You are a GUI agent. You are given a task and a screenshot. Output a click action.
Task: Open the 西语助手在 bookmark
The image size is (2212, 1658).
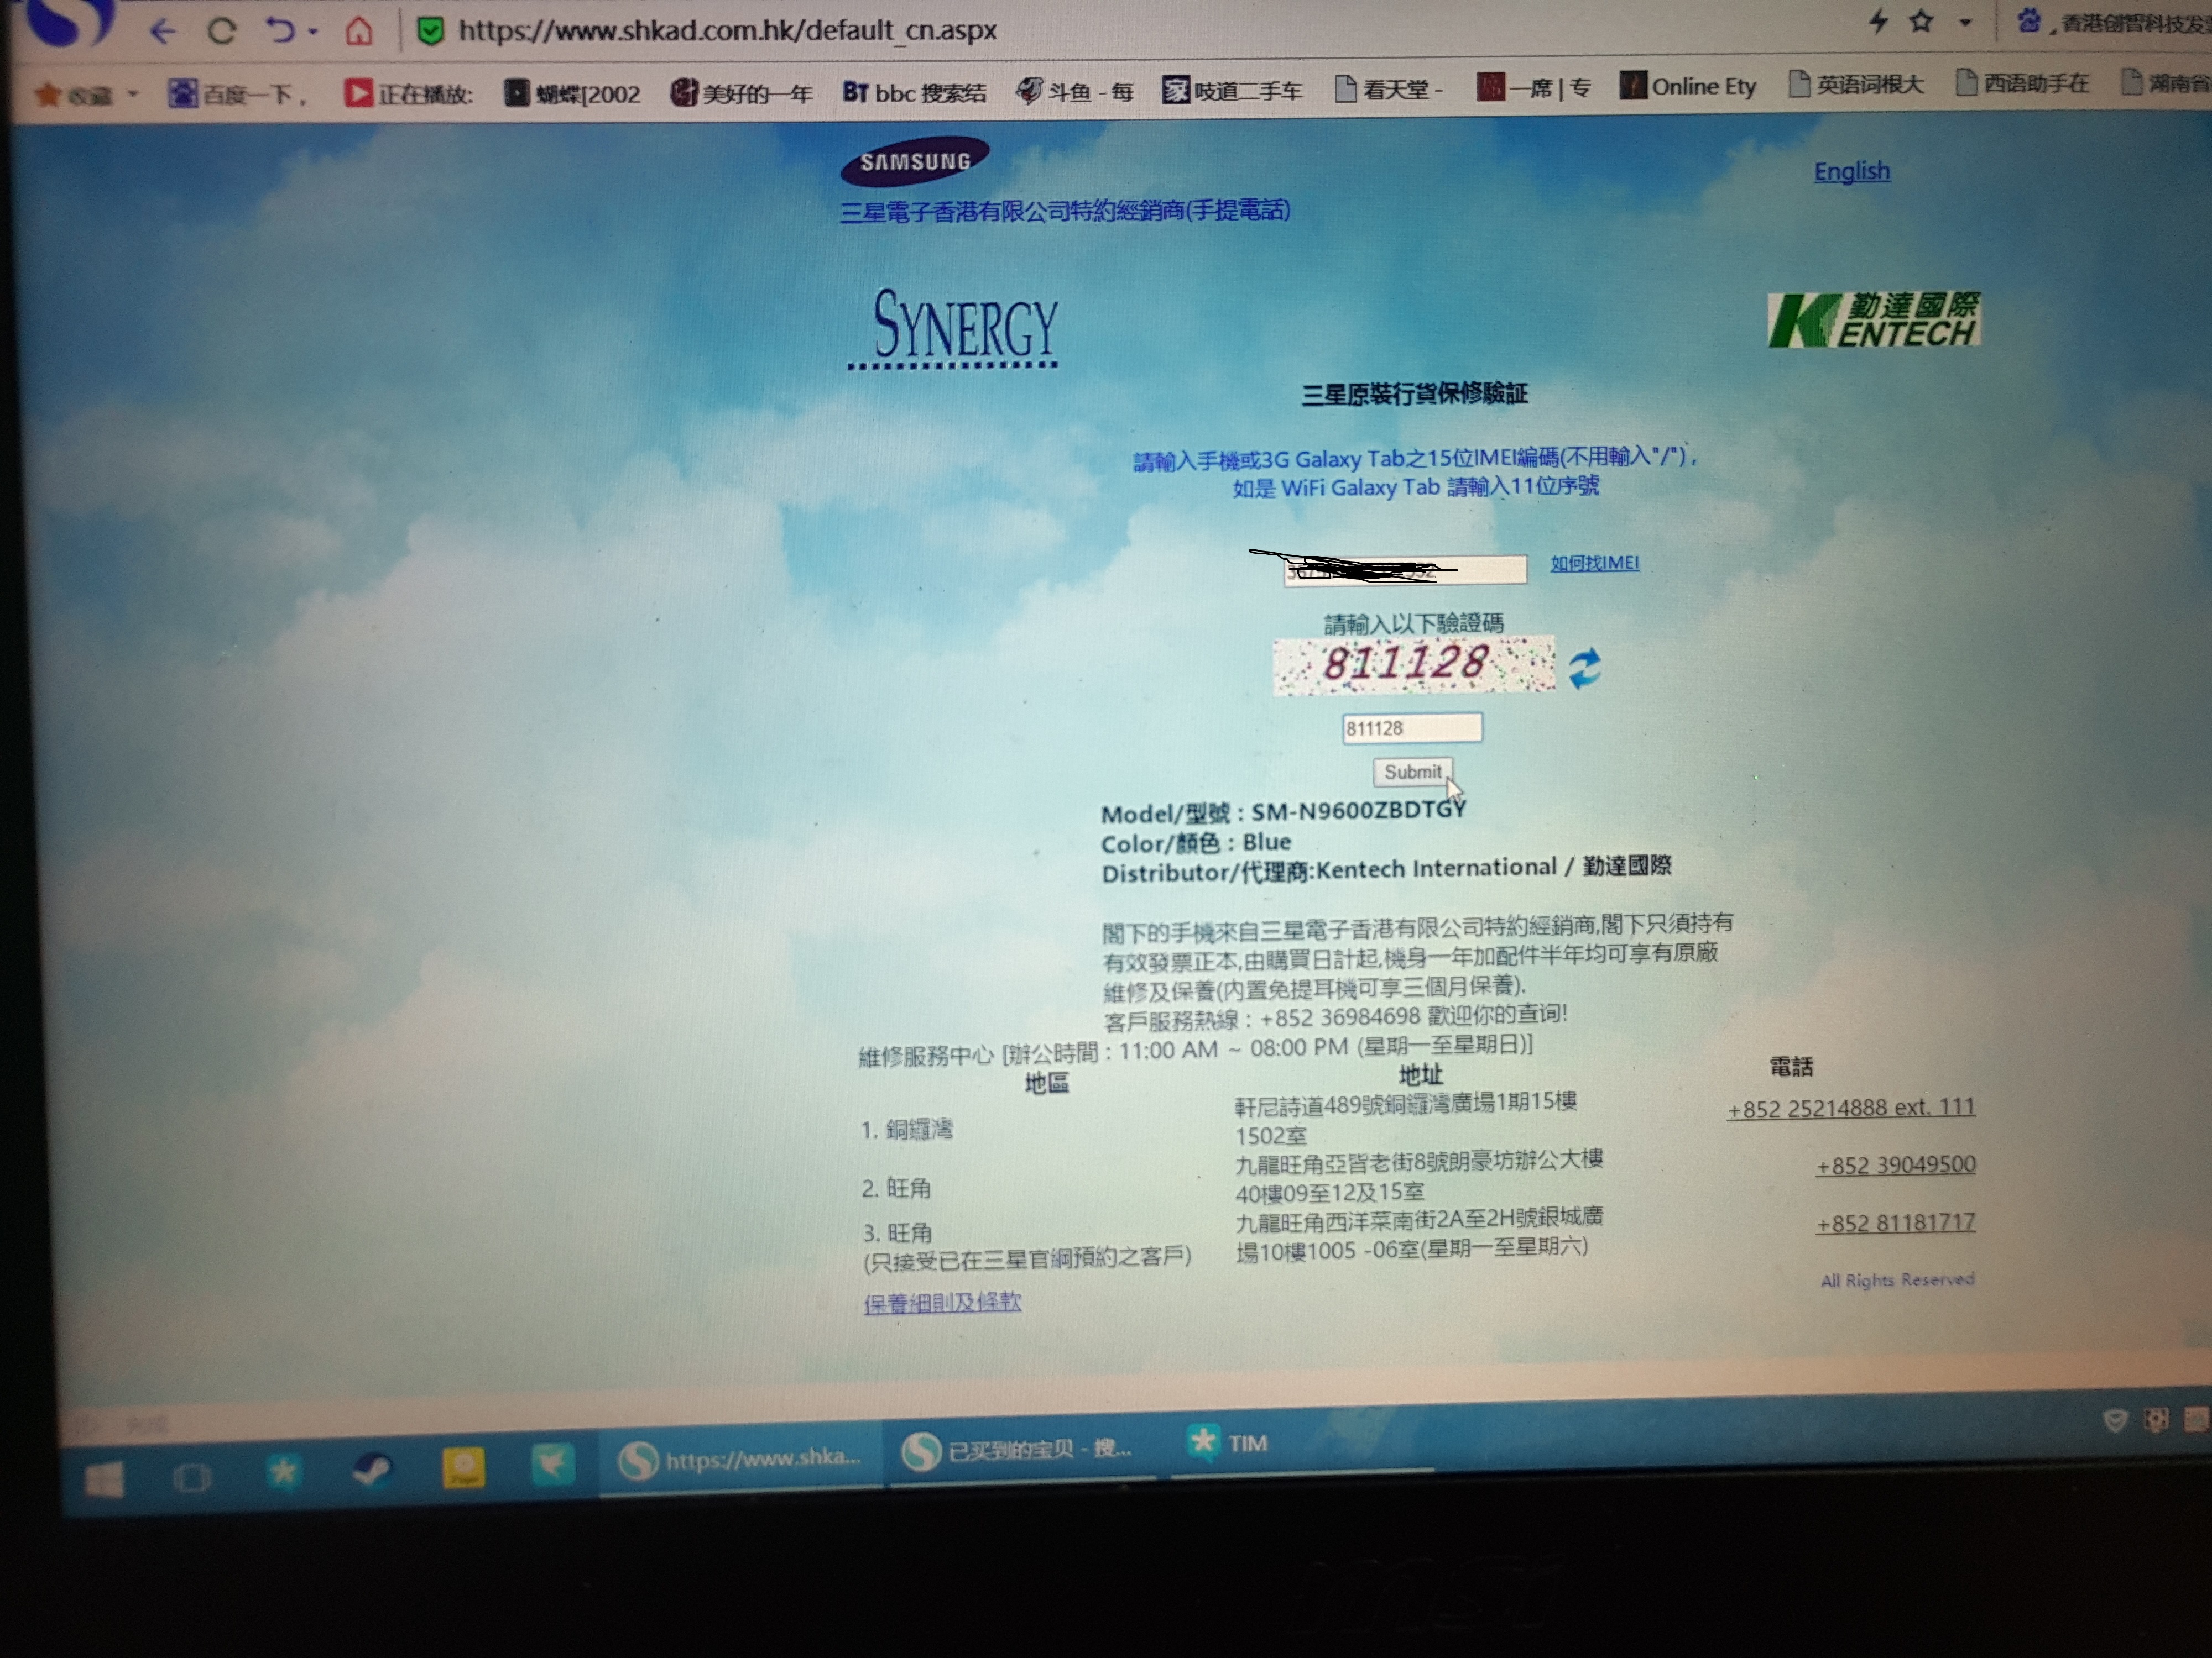point(2022,83)
